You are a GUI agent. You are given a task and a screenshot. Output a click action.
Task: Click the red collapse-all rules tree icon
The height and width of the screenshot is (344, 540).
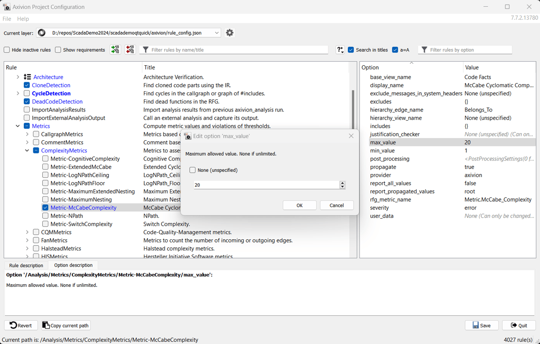click(130, 50)
